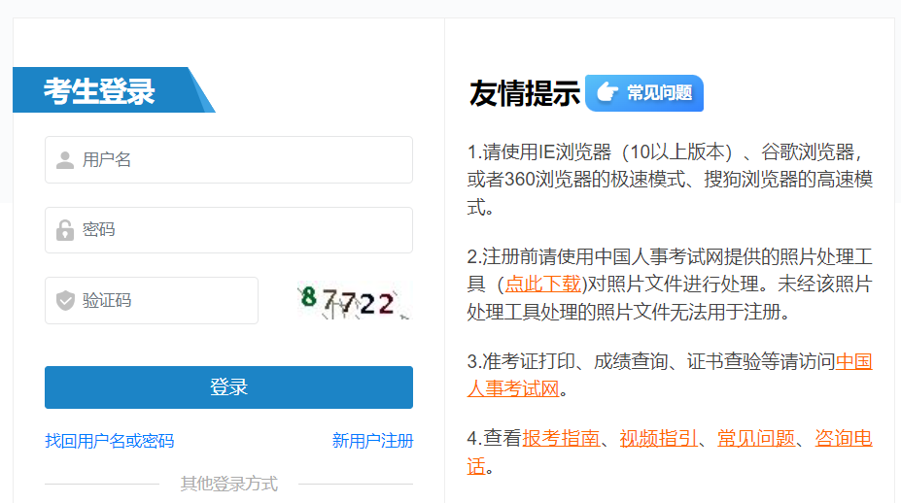The width and height of the screenshot is (901, 503).
Task: Focus the 用户名 text input
Action: pyautogui.click(x=243, y=160)
